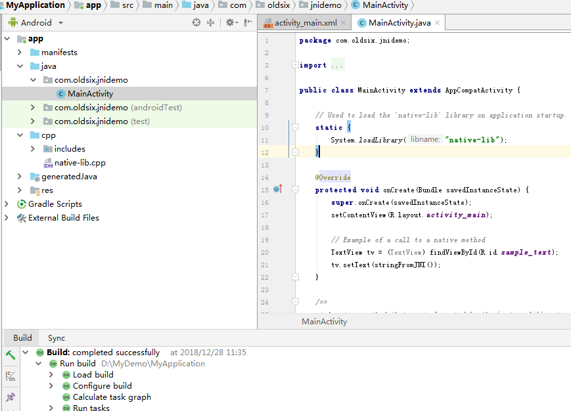
Task: Hide the project panel with the hide icon
Action: pos(248,22)
